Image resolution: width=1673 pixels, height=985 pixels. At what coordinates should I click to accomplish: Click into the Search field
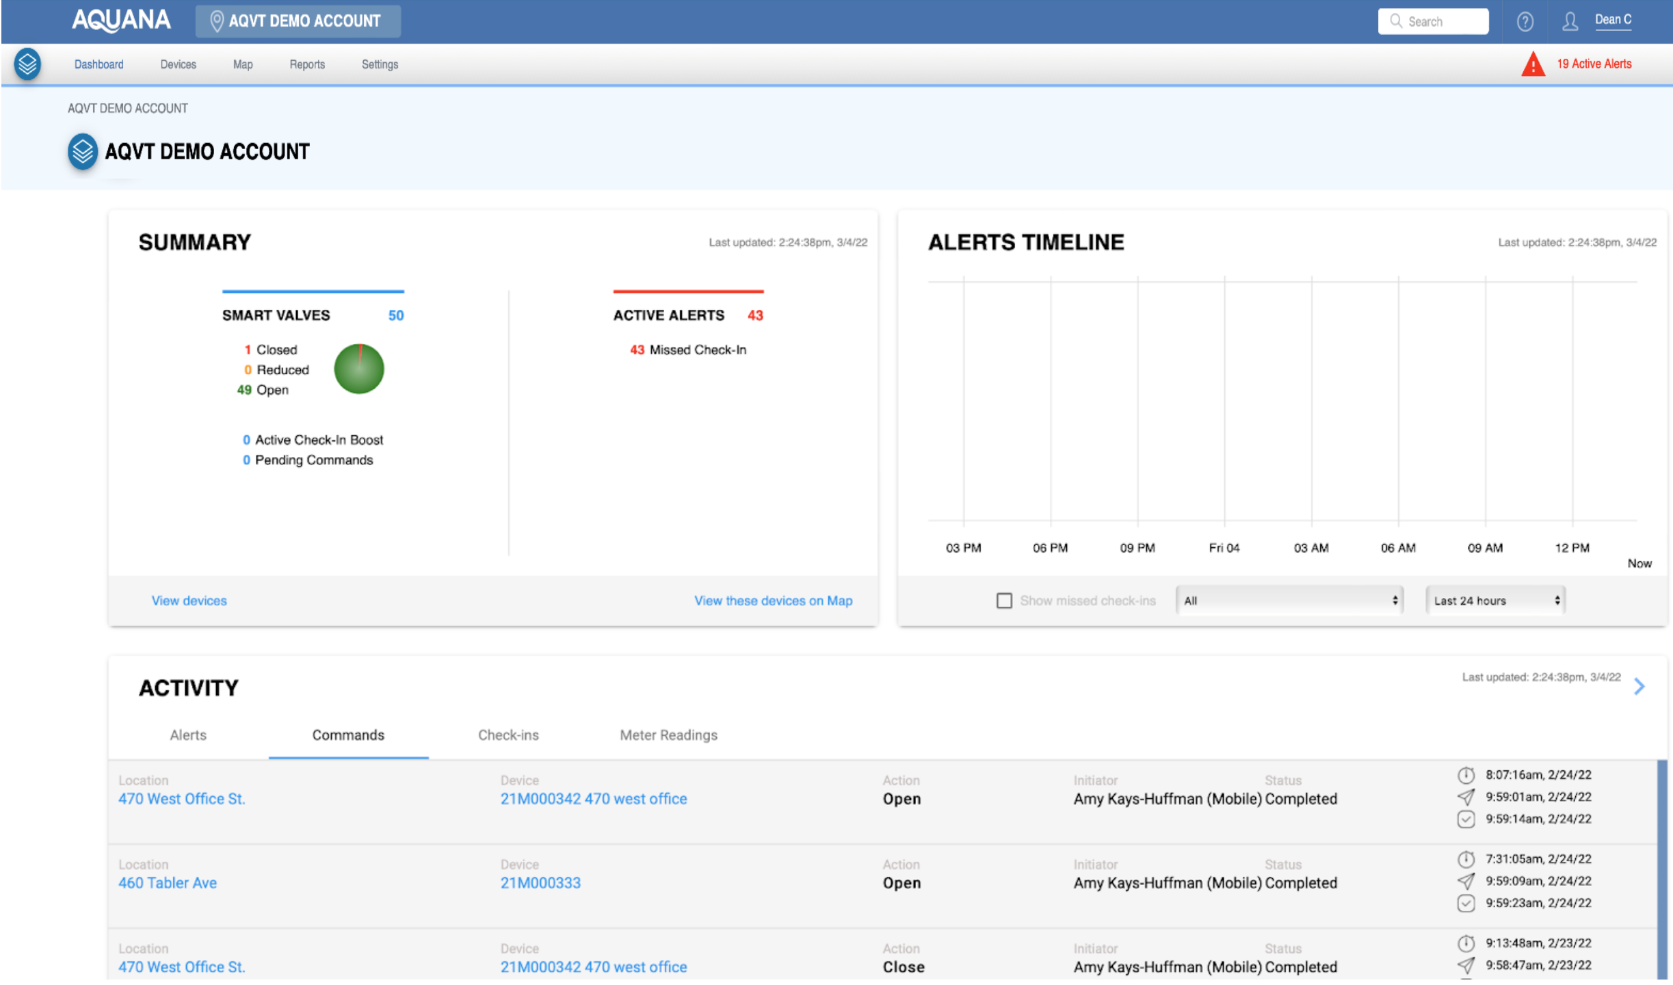point(1443,22)
